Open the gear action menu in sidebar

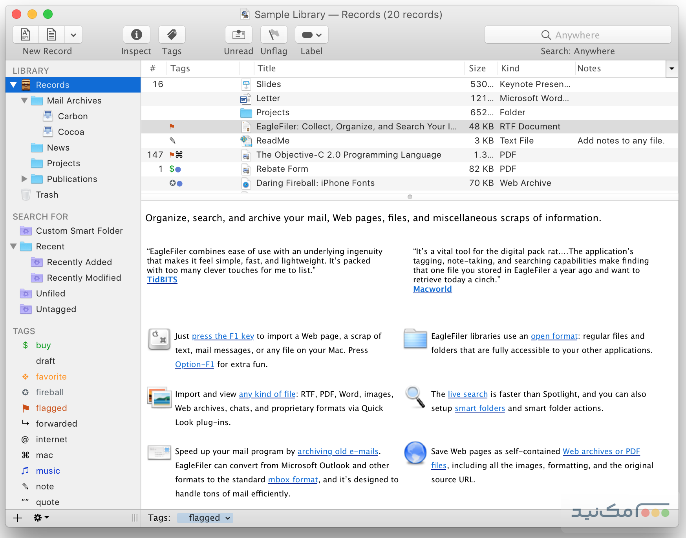(41, 518)
